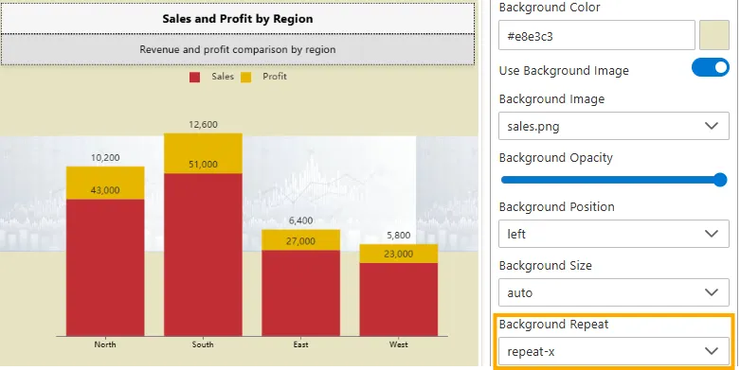
Task: Click the 12,600 data label above South
Action: (203, 125)
